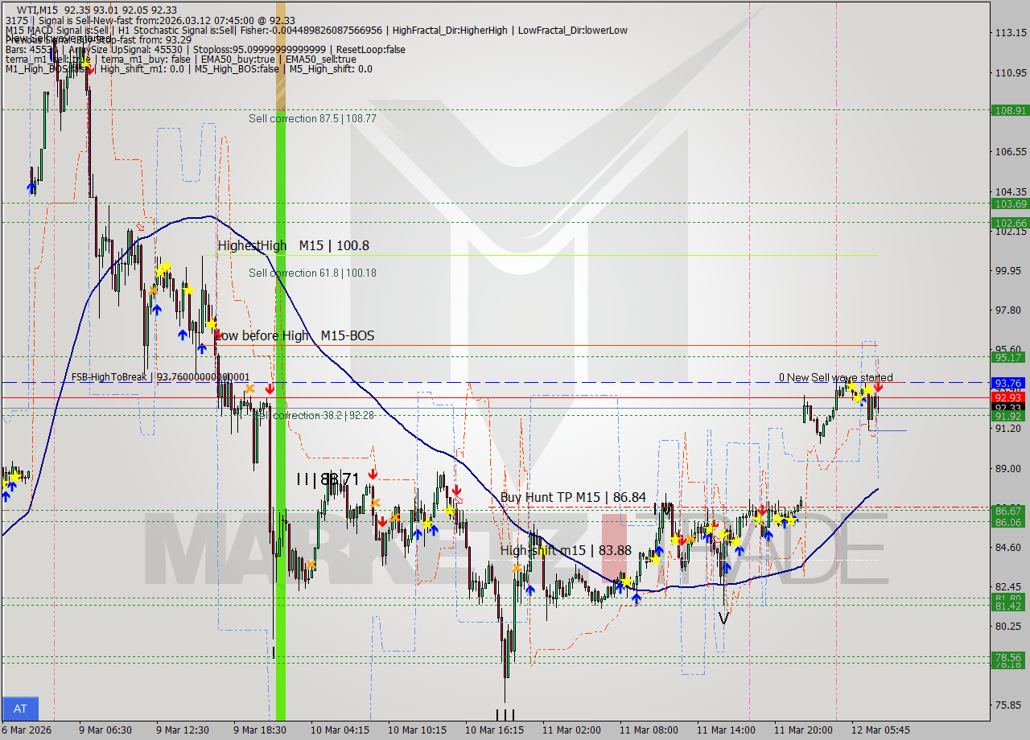Screen dimensions: 1030x740
Task: Click the "FSB-HighToBreak" label
Action: point(109,376)
